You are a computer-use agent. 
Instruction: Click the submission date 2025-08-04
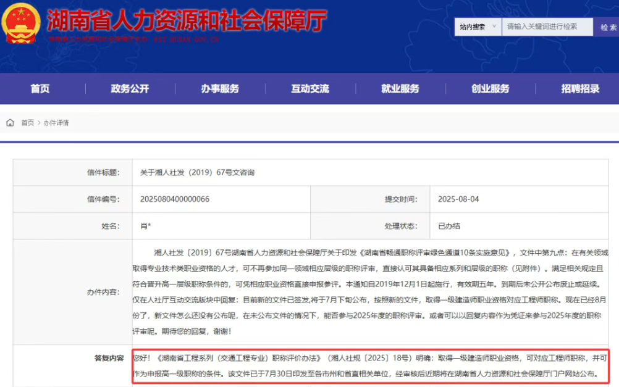coord(458,199)
